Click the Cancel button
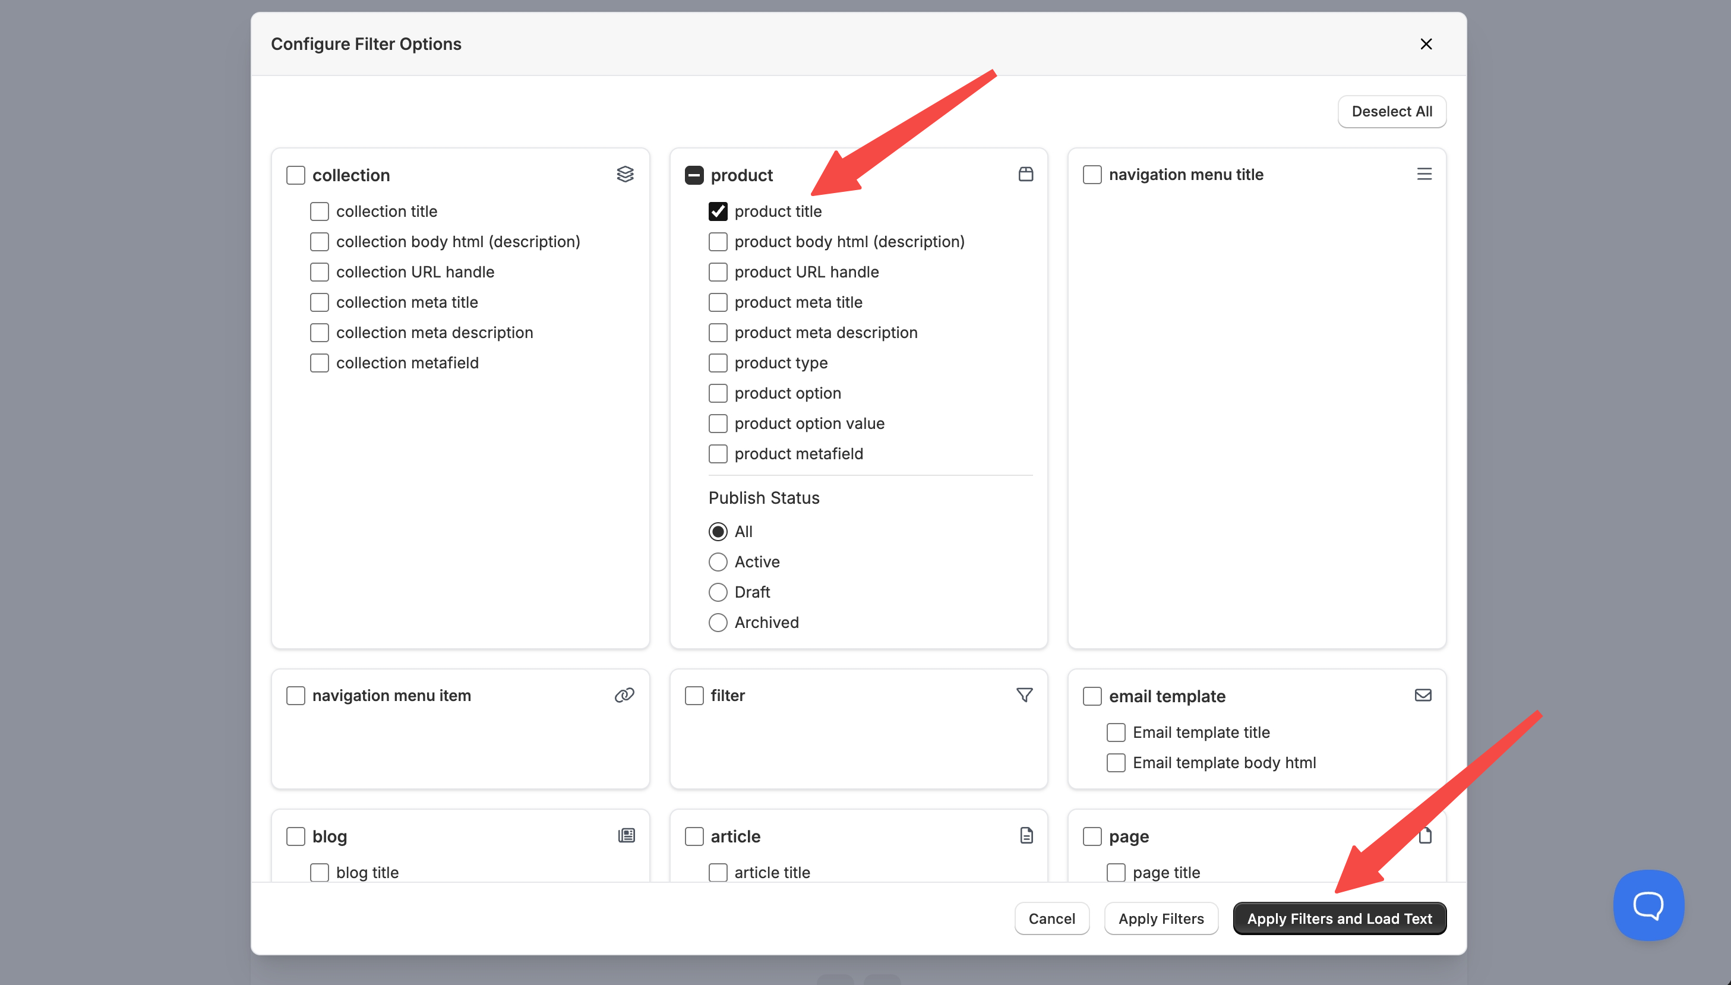 click(1051, 918)
